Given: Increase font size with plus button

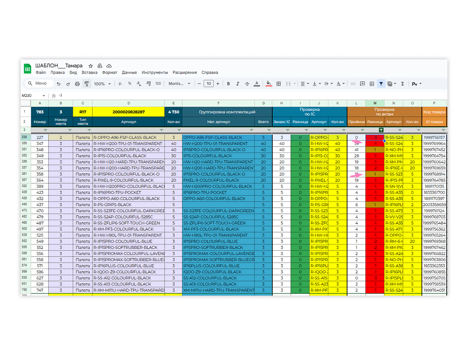Looking at the screenshot, I should coord(218,84).
